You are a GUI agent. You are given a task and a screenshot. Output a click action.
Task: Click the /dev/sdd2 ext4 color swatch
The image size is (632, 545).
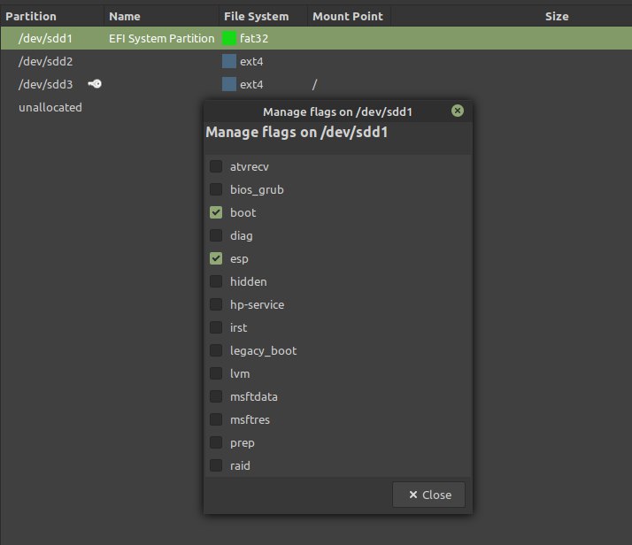229,61
